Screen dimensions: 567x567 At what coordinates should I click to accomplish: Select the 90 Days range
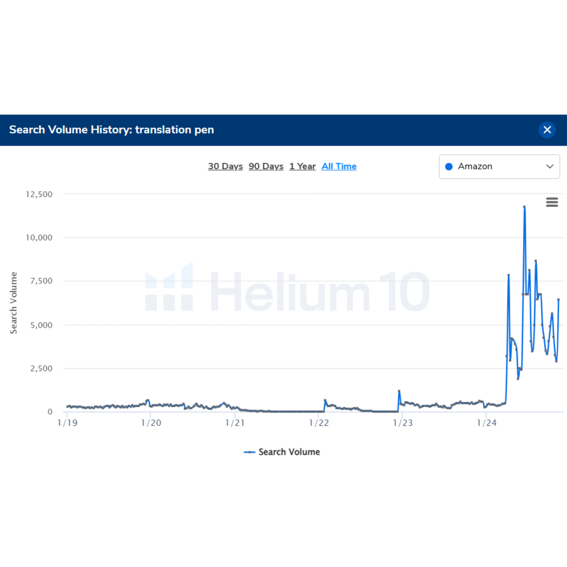266,166
